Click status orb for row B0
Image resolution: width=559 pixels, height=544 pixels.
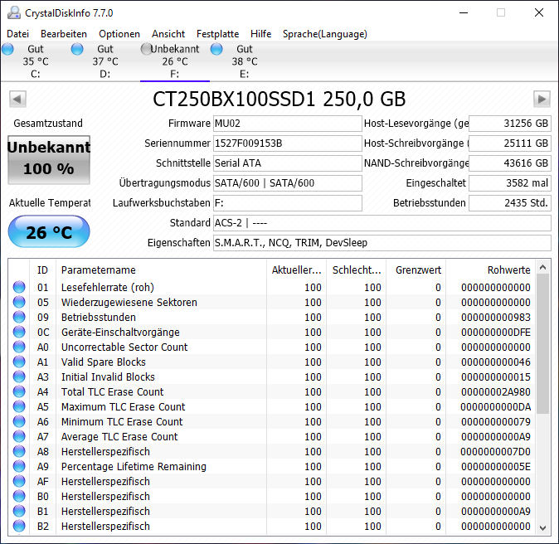tap(19, 497)
